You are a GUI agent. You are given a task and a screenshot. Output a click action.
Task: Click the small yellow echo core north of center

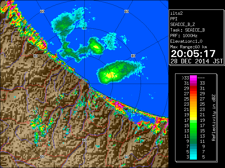(x=96, y=47)
